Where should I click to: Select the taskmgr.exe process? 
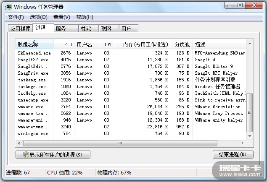click(131, 86)
